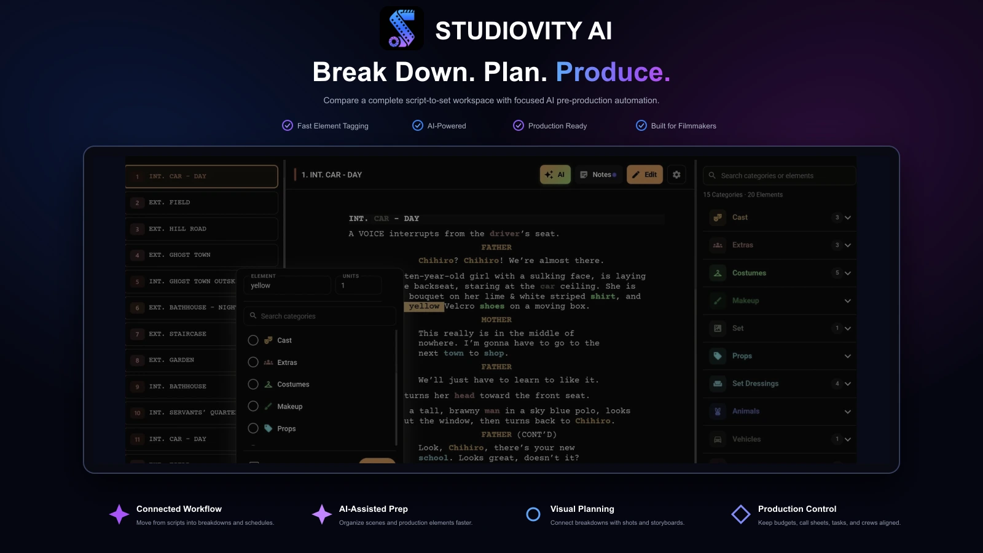Image resolution: width=983 pixels, height=553 pixels.
Task: Expand the Vehicles category chevron
Action: tap(848, 439)
